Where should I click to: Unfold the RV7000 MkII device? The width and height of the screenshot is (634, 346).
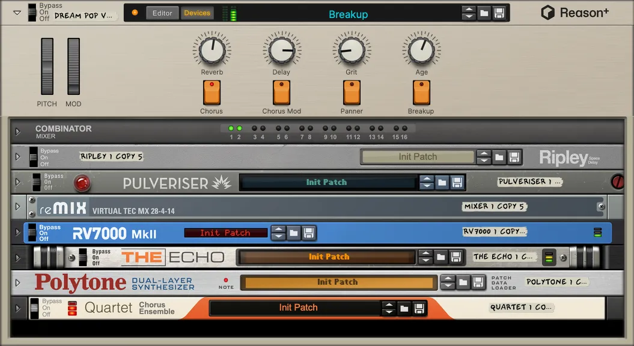click(17, 232)
